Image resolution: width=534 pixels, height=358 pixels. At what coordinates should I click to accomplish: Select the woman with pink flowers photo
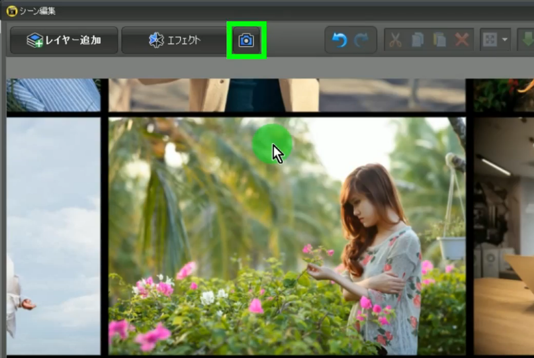click(287, 236)
